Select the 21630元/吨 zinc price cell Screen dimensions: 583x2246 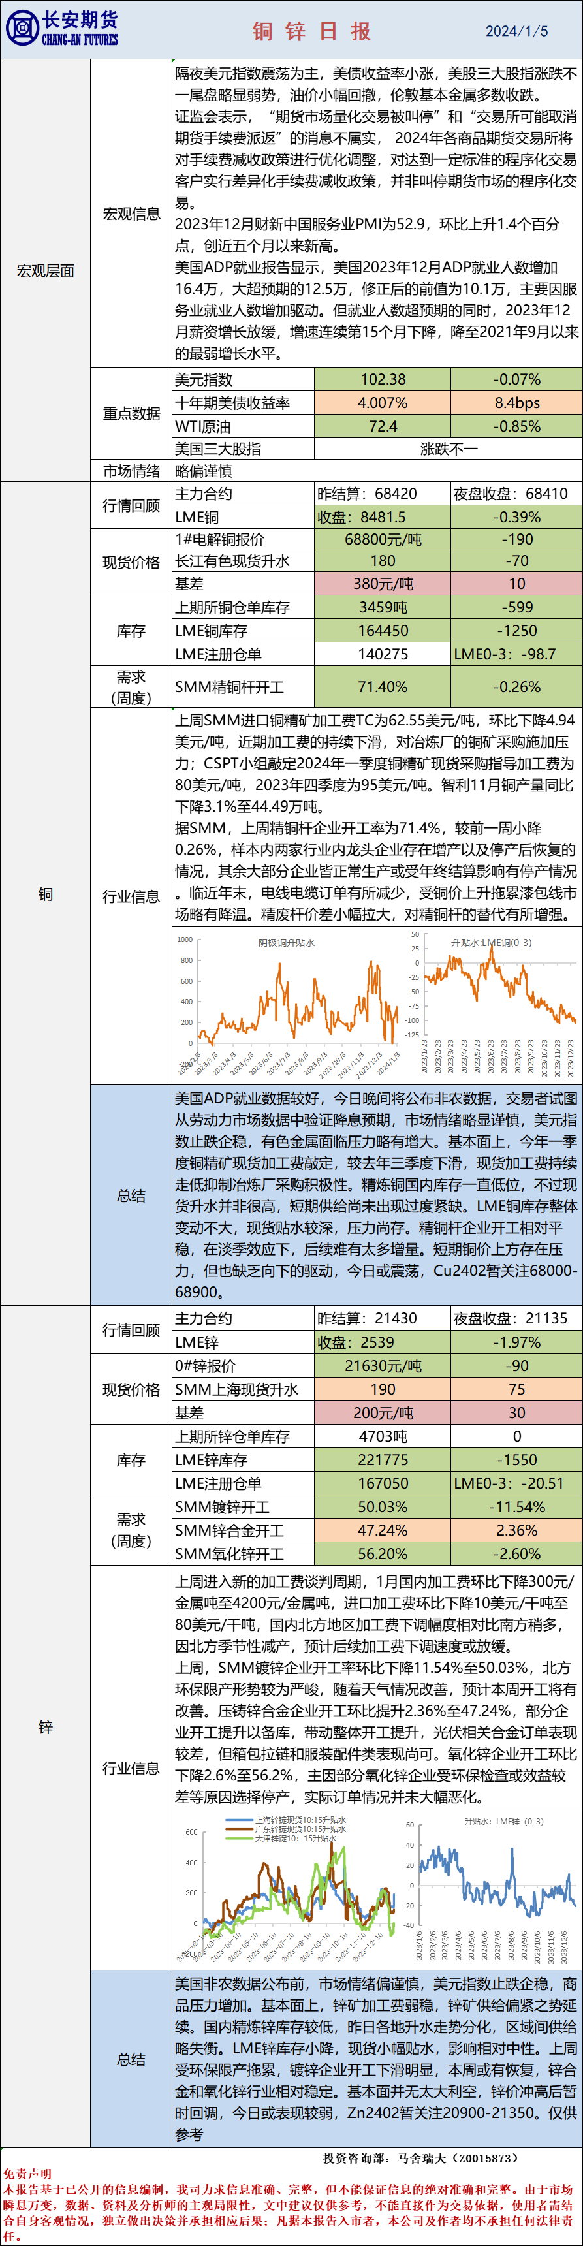[383, 1365]
